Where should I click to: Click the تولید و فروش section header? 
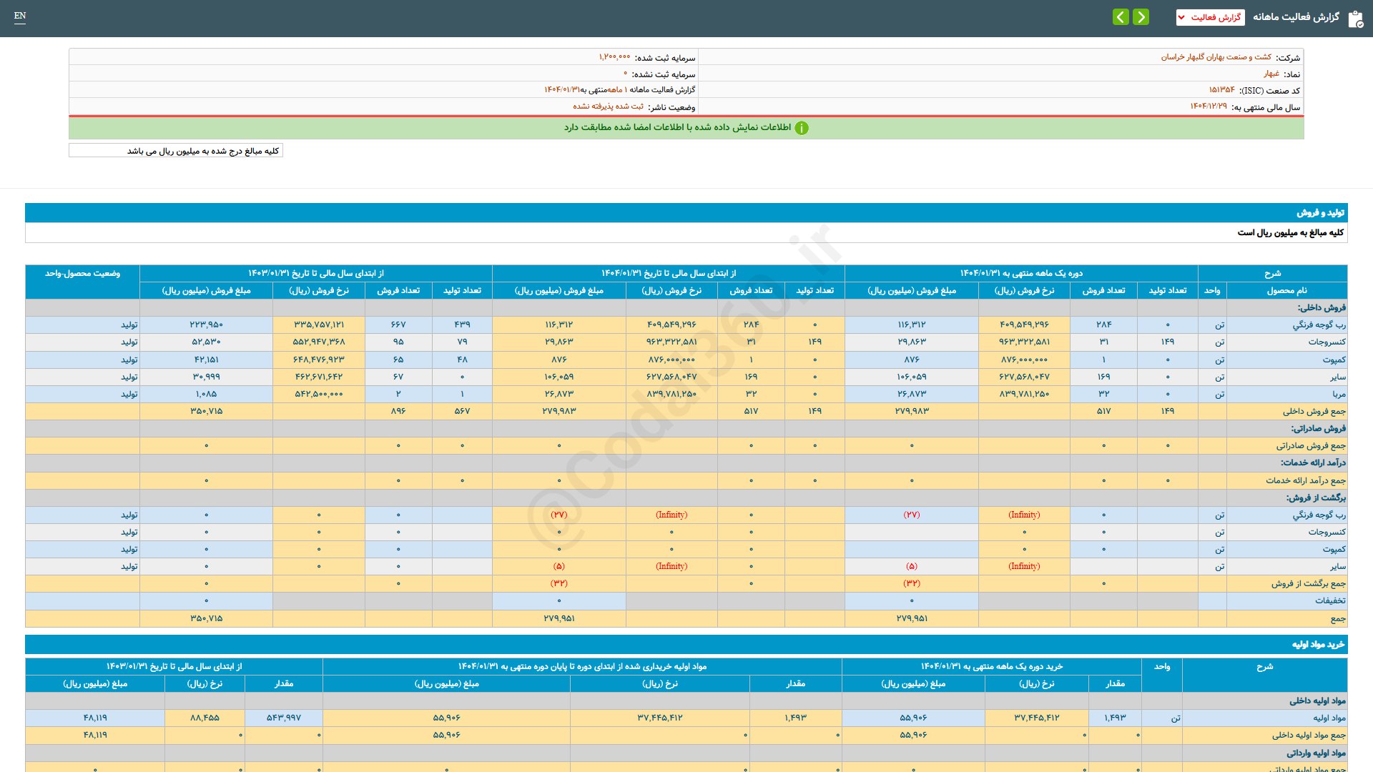click(1320, 213)
